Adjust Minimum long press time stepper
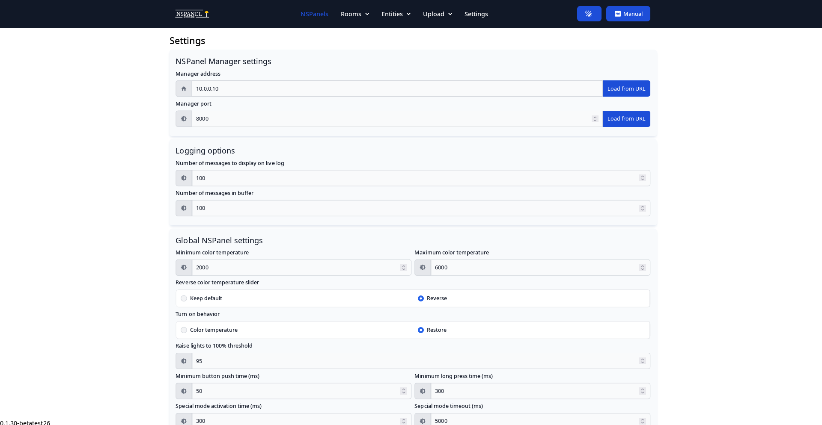 tap(643, 391)
